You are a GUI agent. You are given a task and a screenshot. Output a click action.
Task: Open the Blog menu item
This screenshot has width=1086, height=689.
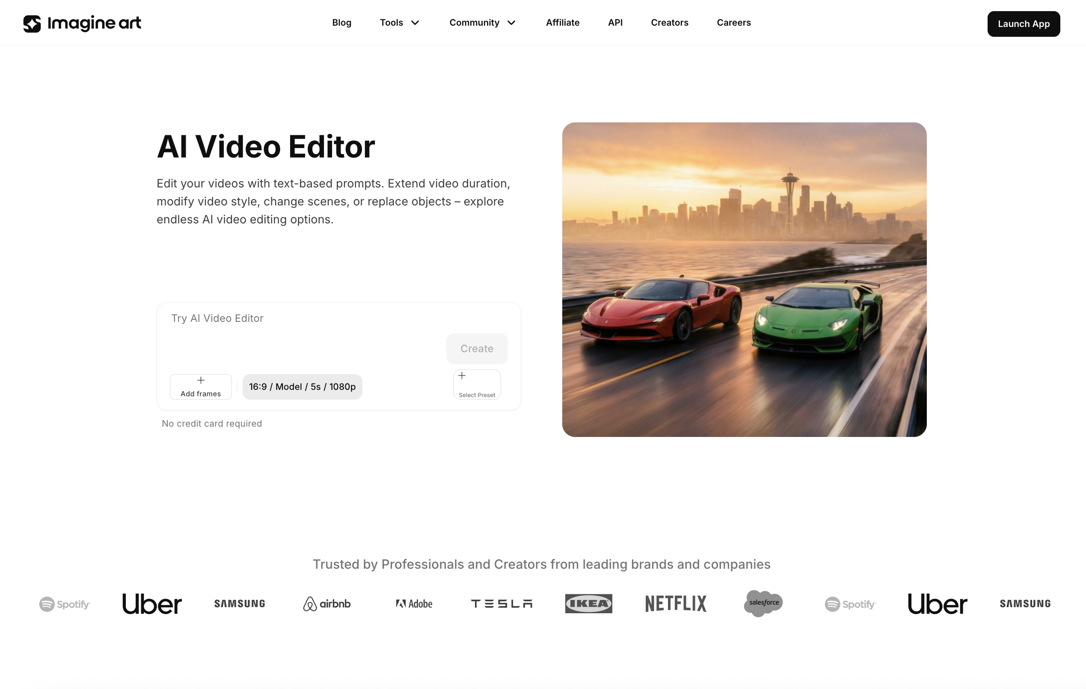pyautogui.click(x=341, y=23)
